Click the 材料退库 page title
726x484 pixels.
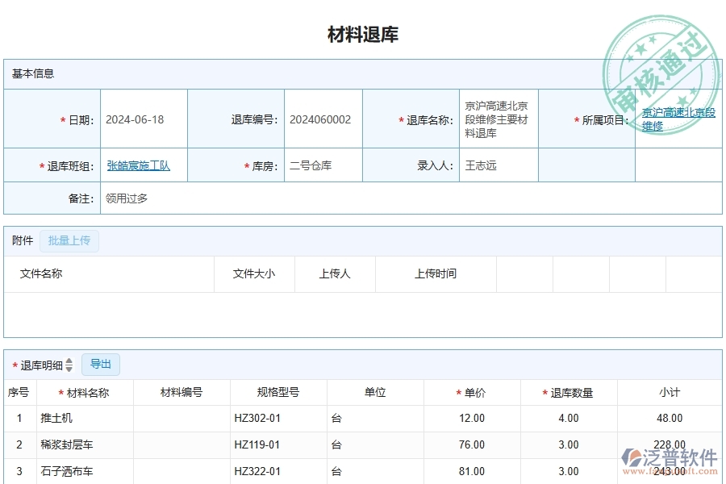[363, 34]
